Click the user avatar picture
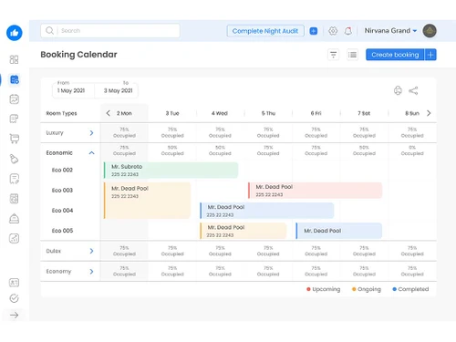 [x=430, y=31]
